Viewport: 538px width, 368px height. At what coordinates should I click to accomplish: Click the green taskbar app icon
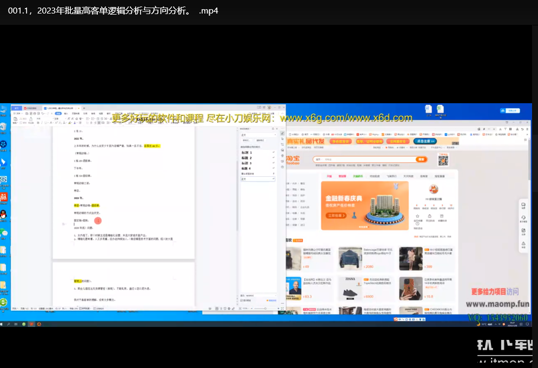tap(24, 324)
